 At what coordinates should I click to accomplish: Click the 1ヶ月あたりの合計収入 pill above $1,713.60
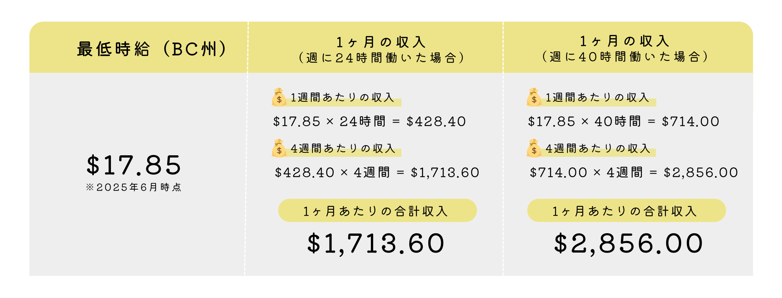tap(377, 210)
